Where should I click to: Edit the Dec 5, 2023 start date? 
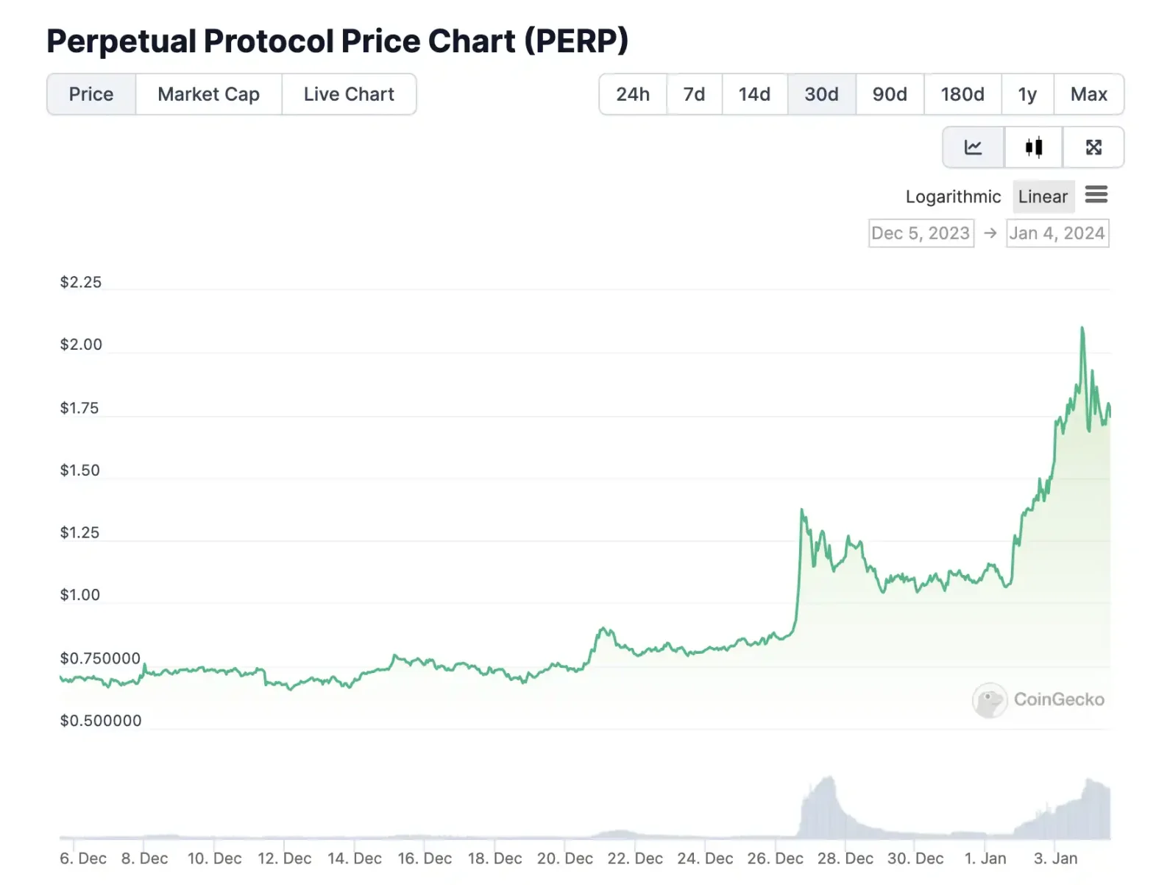tap(921, 233)
